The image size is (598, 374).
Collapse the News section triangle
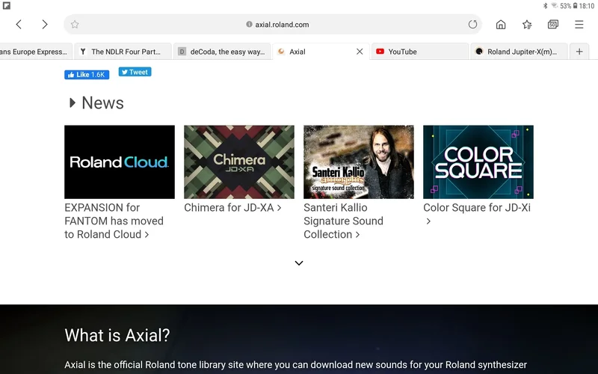point(73,103)
